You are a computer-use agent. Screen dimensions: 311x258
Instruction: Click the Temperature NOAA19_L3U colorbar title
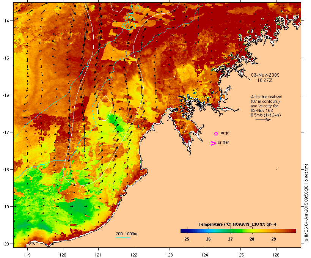(237, 224)
